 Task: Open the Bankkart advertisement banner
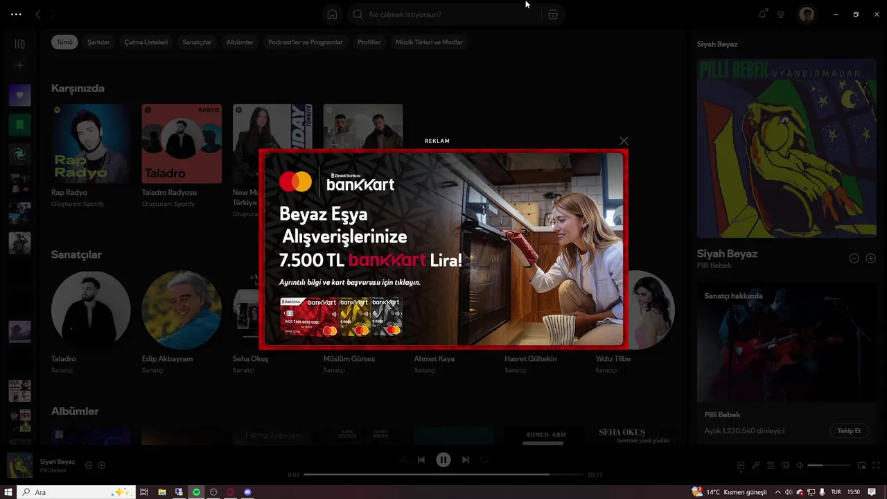pyautogui.click(x=443, y=249)
